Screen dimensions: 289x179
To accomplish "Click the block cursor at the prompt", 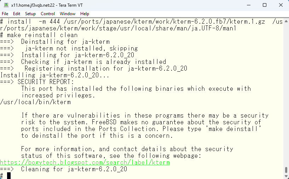I will (9, 176).
